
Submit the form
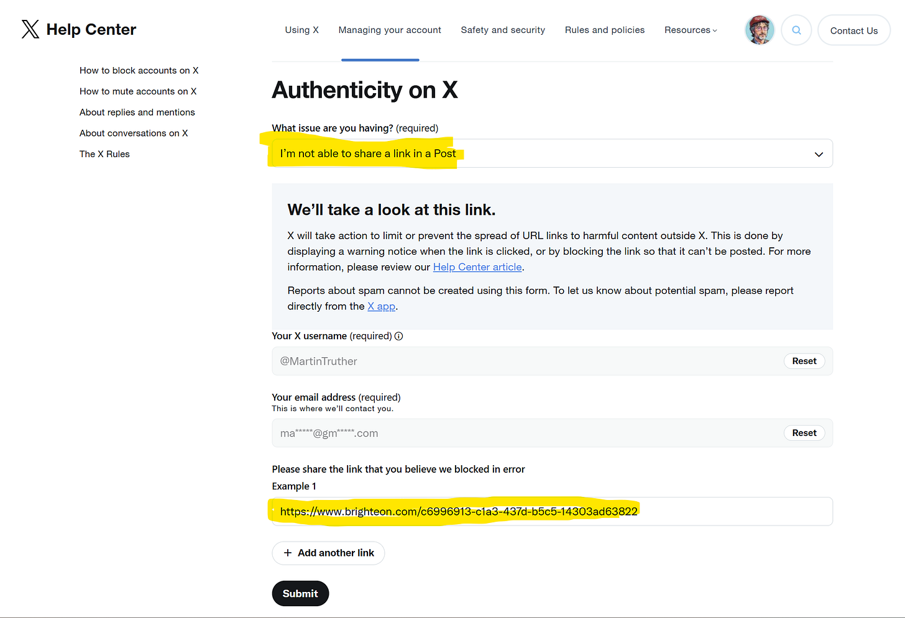[x=300, y=593]
